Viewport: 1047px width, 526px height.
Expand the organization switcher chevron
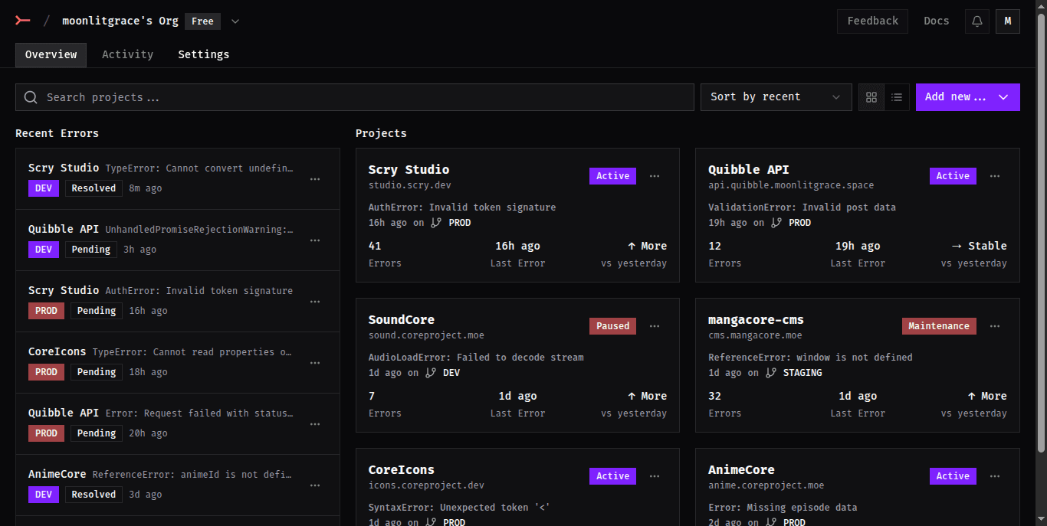tap(235, 21)
